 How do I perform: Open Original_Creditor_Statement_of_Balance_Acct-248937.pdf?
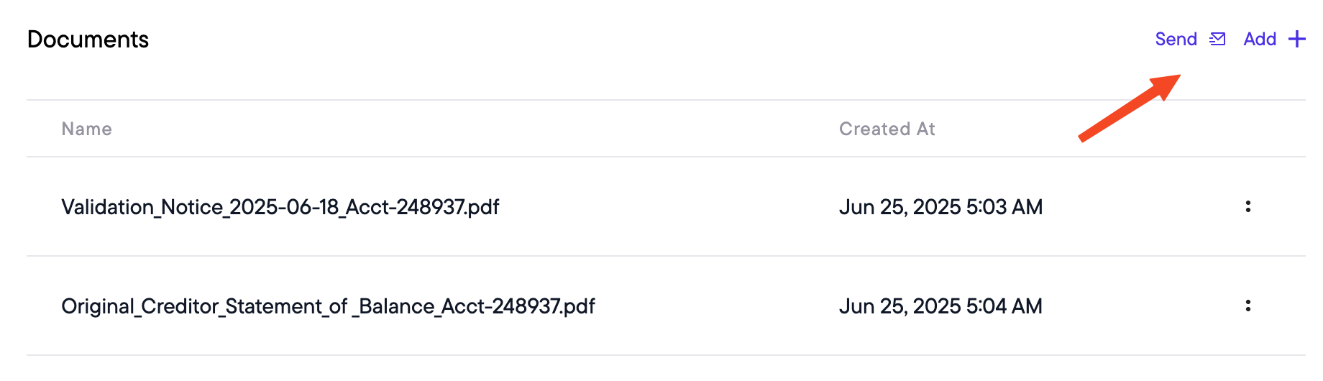pos(329,306)
